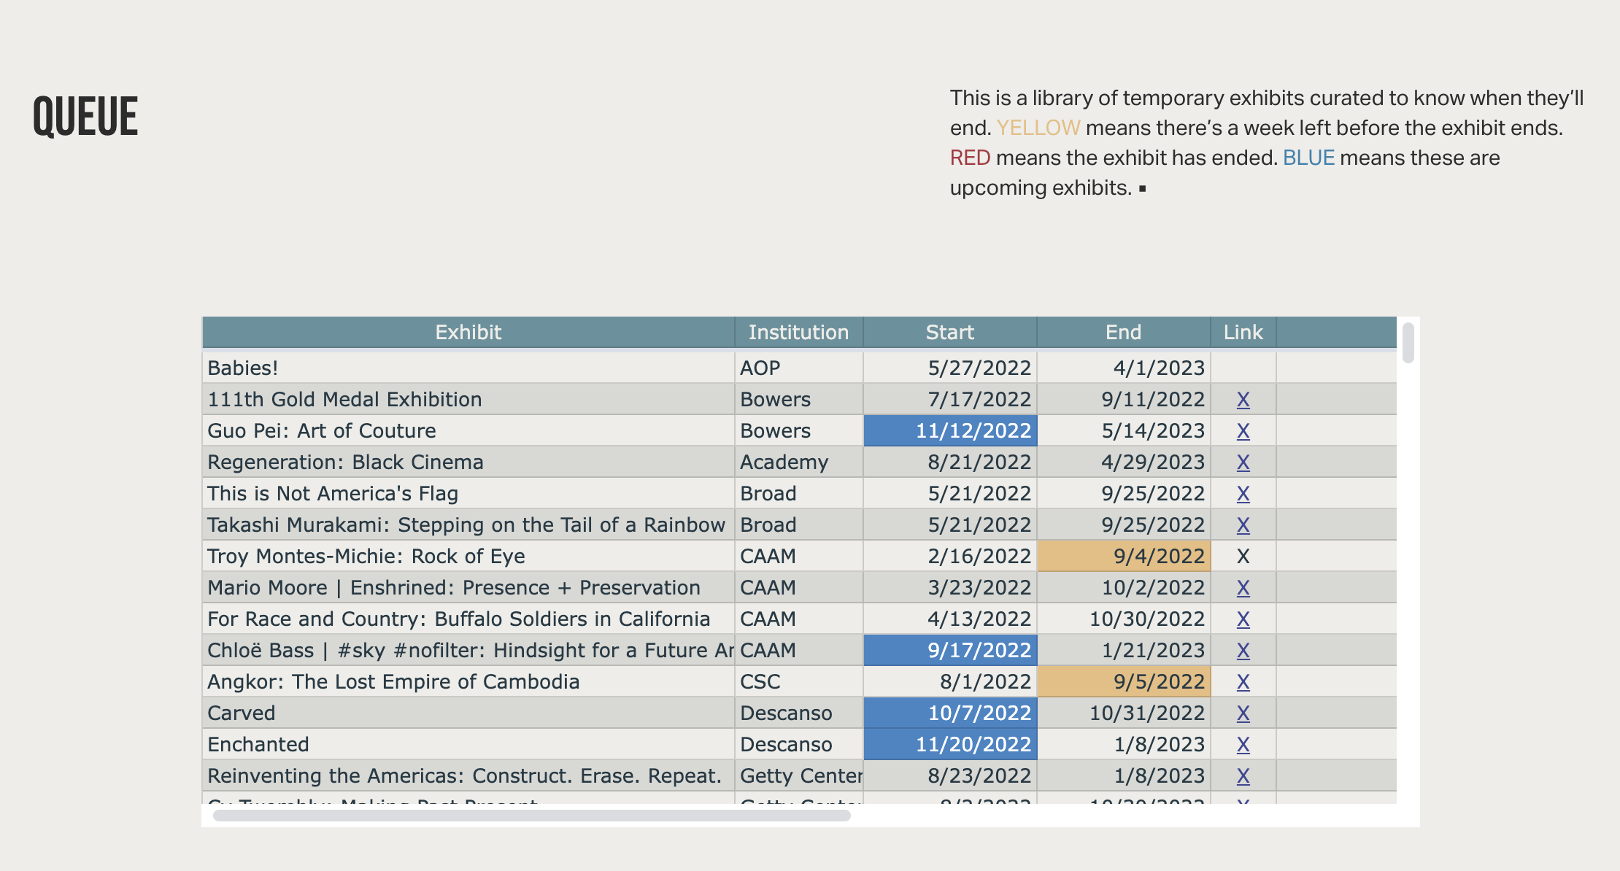Open the Reinventing the Americas link
The width and height of the screenshot is (1620, 871).
pyautogui.click(x=1243, y=776)
